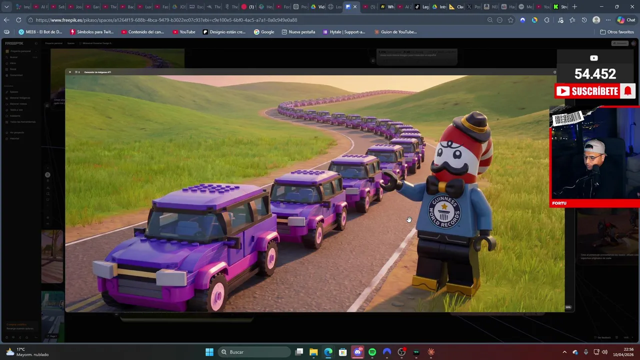The width and height of the screenshot is (640, 360).
Task: Click the Freepik logo in sidebar
Action: click(x=14, y=43)
